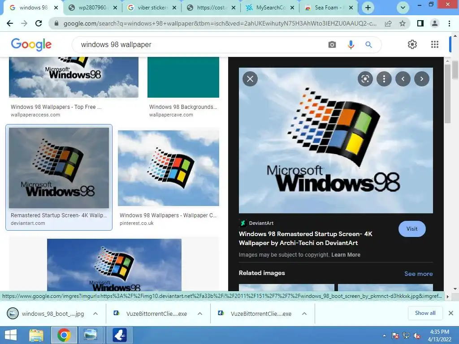Open the large preview image
The width and height of the screenshot is (459, 344).
[x=336, y=140]
